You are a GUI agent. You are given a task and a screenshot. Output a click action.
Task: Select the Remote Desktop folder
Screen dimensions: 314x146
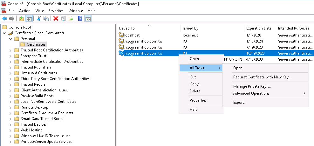(34, 107)
